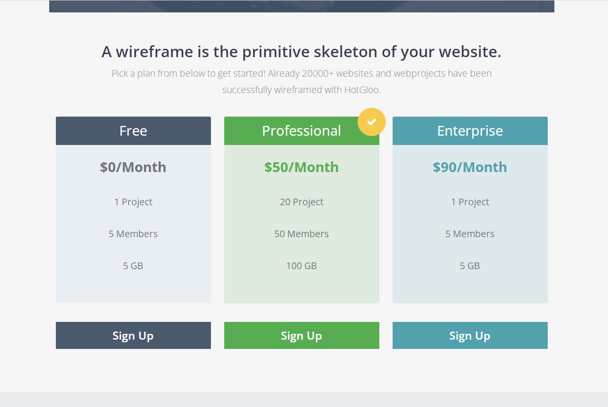Click the yellow checkmark badge on Professional
608x407 pixels.
[x=371, y=122]
